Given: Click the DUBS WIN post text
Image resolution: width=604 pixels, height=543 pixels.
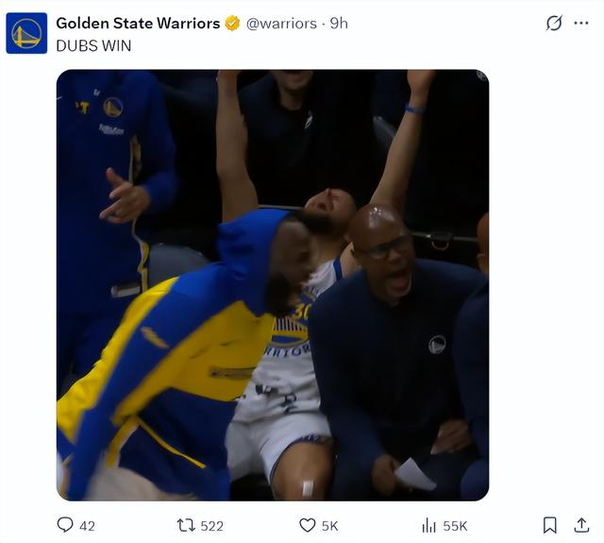Looking at the screenshot, I should (x=93, y=45).
